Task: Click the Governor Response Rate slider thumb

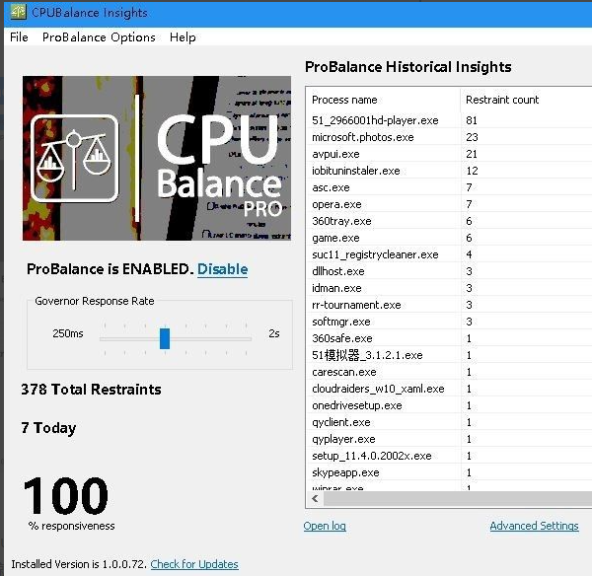Action: (165, 338)
